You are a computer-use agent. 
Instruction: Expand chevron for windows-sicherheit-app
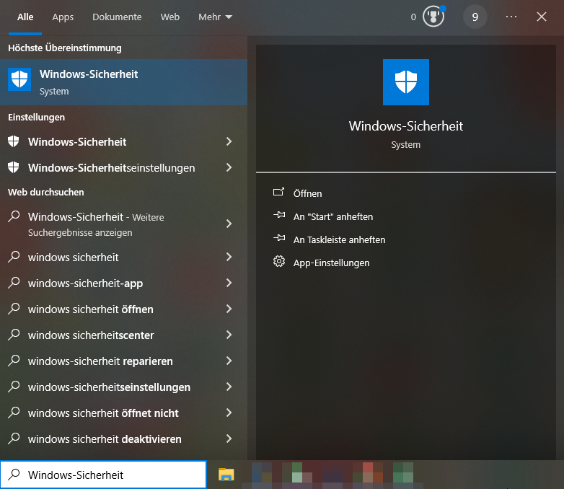coord(229,283)
